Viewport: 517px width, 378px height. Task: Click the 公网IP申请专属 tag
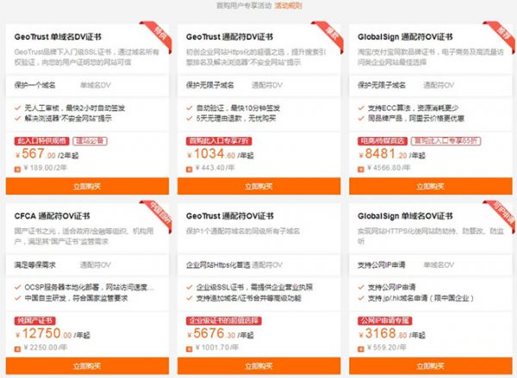pyautogui.click(x=385, y=320)
